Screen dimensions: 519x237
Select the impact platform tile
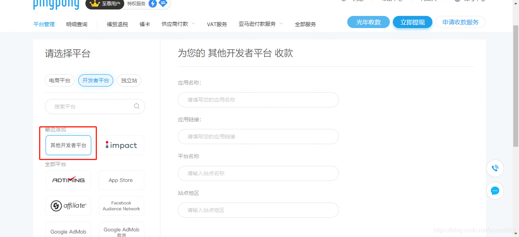click(121, 145)
